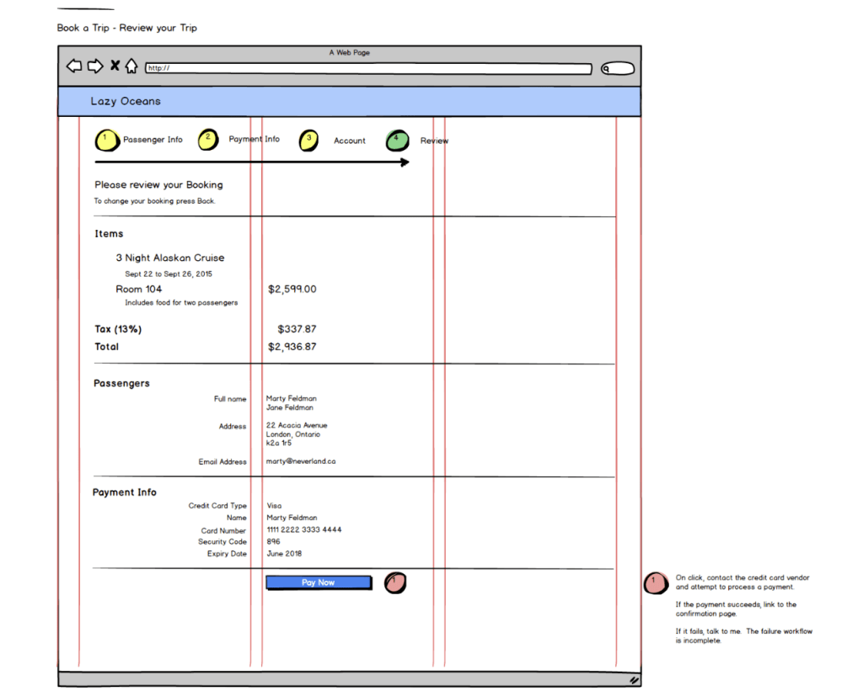Open the Passenger Info step
Viewport: 863px width, 691px height.
[x=153, y=140]
